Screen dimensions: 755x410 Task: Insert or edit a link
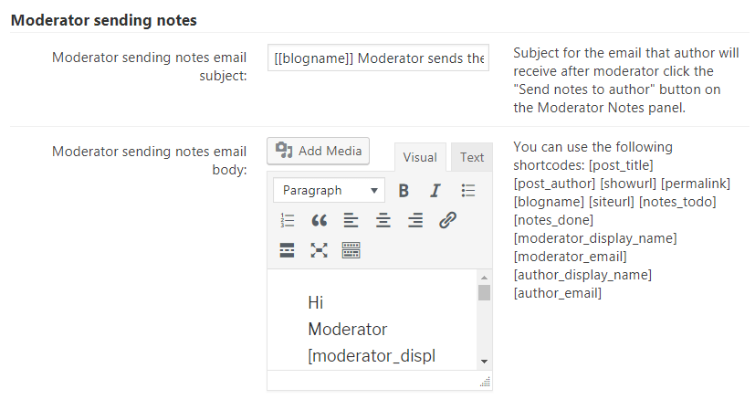[x=447, y=220]
